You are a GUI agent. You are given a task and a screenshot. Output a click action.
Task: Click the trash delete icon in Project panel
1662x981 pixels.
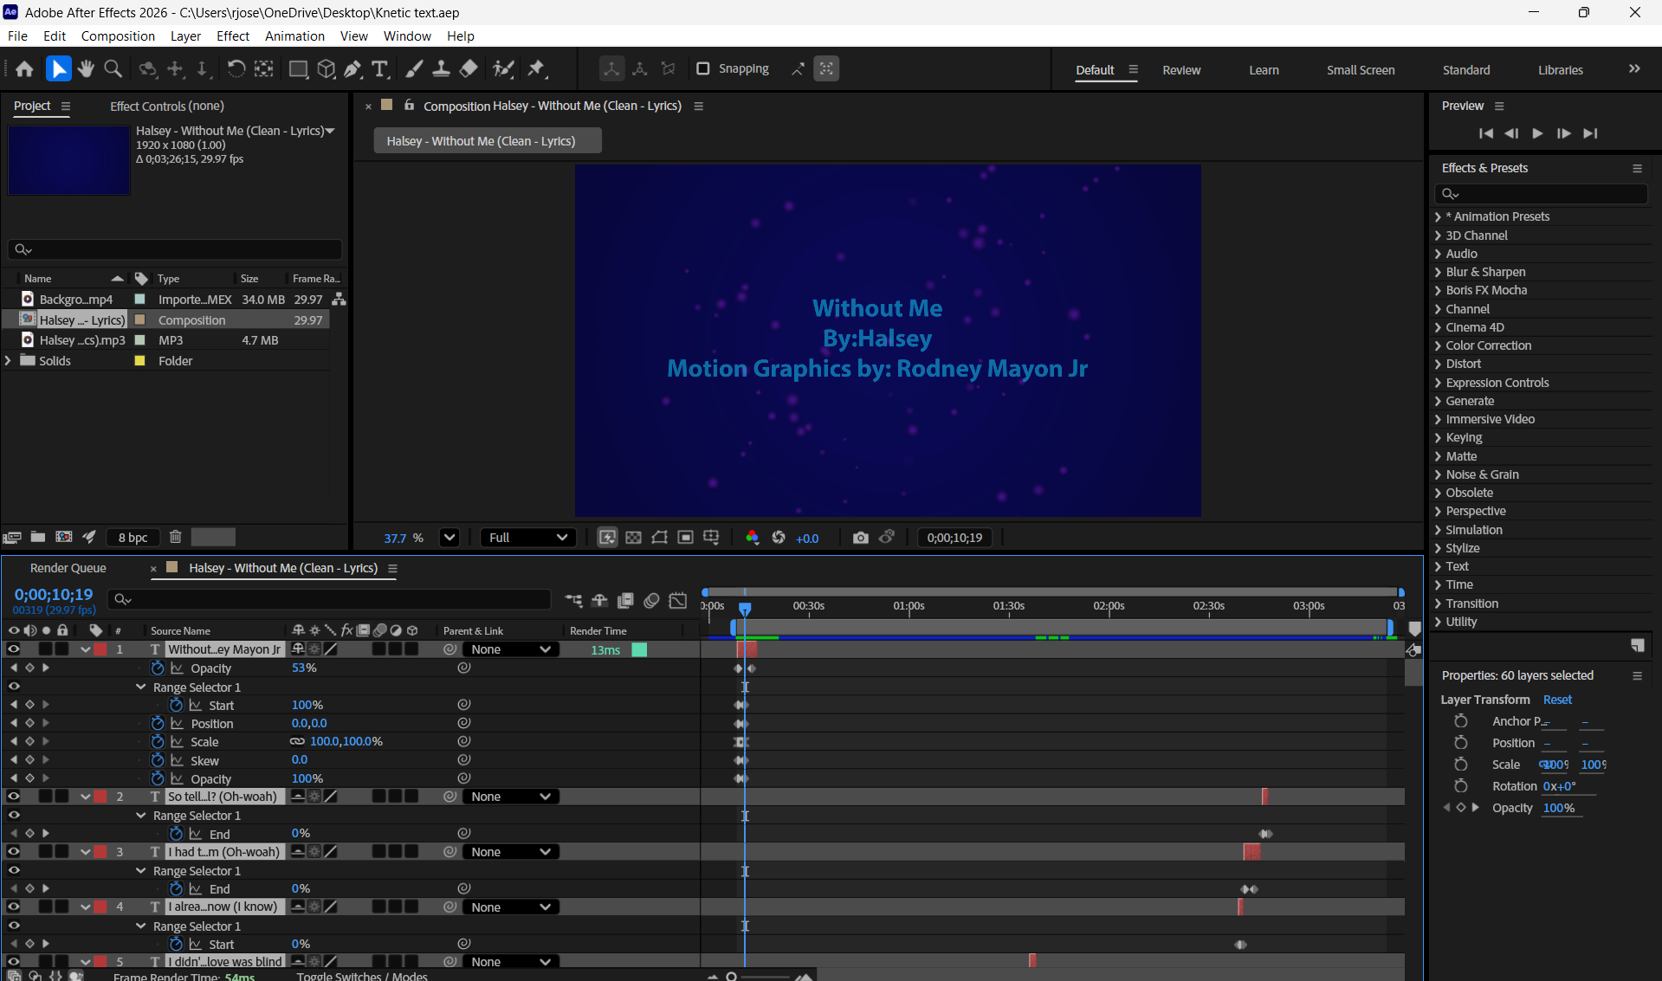pyautogui.click(x=175, y=537)
